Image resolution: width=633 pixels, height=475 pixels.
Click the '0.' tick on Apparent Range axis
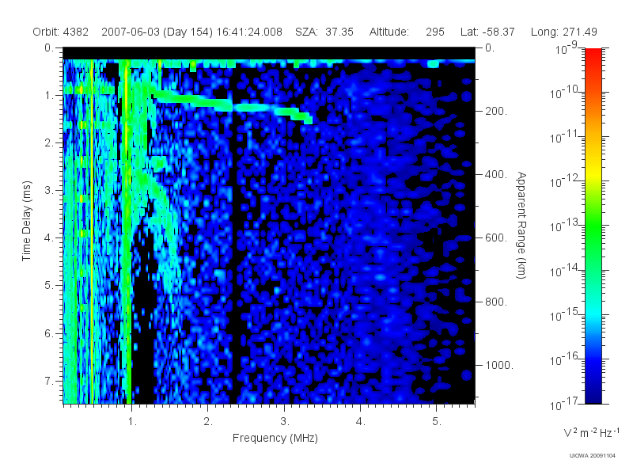(490, 47)
